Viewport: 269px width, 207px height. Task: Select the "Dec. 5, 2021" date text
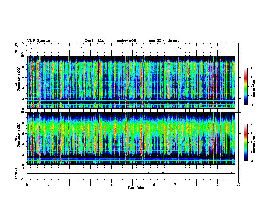click(x=95, y=41)
